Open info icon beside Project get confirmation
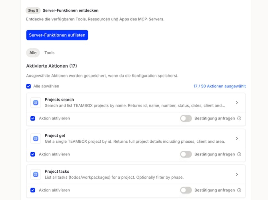268x200 pixels. [x=239, y=154]
